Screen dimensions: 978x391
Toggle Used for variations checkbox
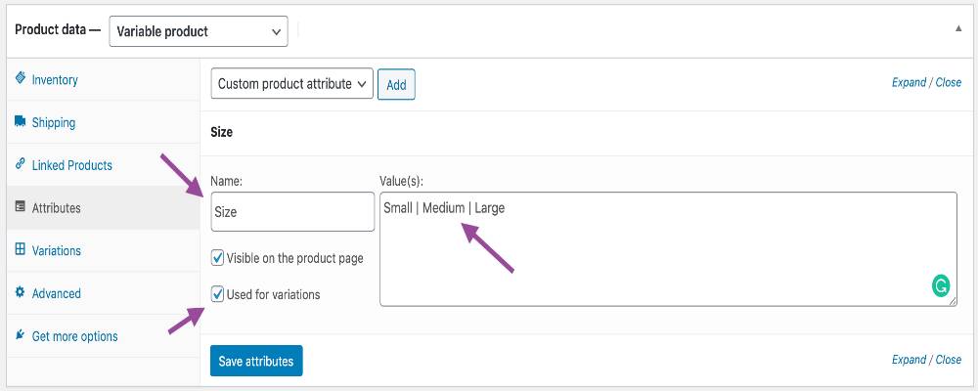pyautogui.click(x=217, y=294)
